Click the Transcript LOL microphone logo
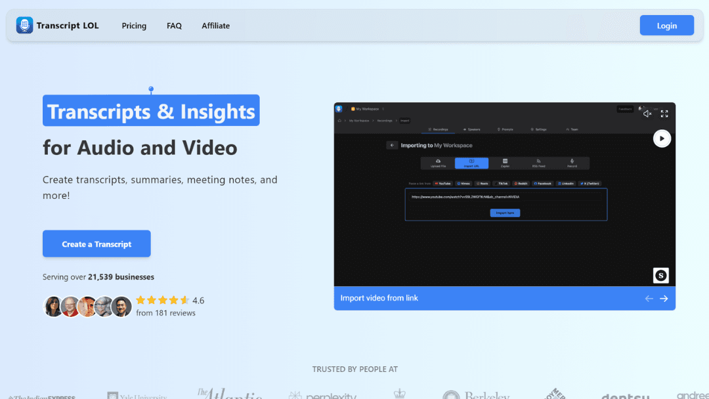 (x=25, y=26)
